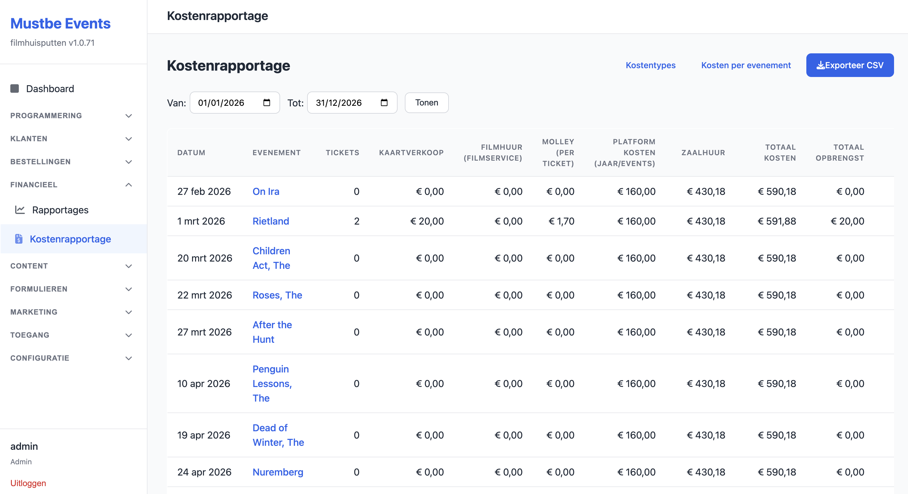This screenshot has width=908, height=494.
Task: Open the calendar picker for the Tot date
Action: [384, 102]
